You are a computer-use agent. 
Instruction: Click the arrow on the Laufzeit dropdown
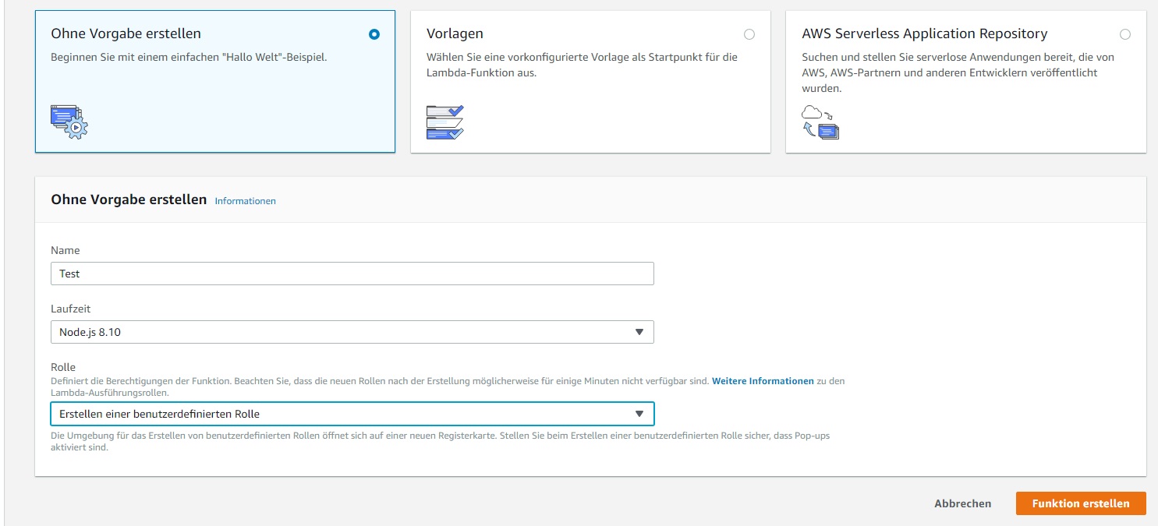[639, 332]
